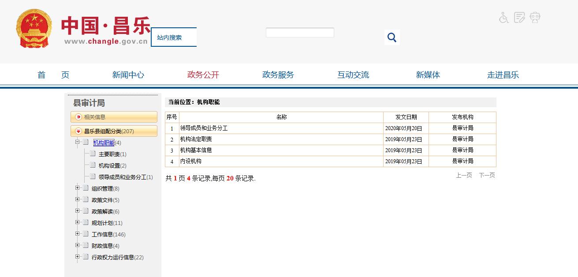Viewport: 578px width, 277px height.
Task: Expand the 组织管理 tree node
Action: point(78,188)
